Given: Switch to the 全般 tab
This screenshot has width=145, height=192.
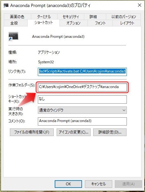Looking at the screenshot, I should pyautogui.click(x=16, y=23).
